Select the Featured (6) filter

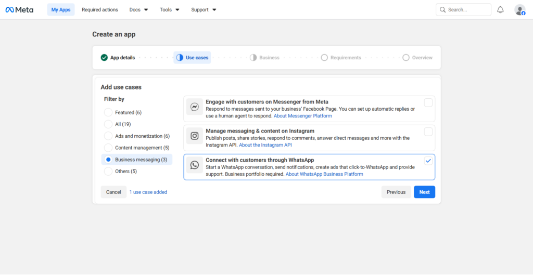click(108, 112)
